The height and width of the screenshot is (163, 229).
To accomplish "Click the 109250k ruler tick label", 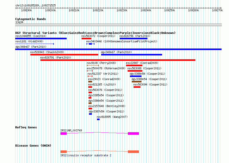I will [x=170, y=10].
